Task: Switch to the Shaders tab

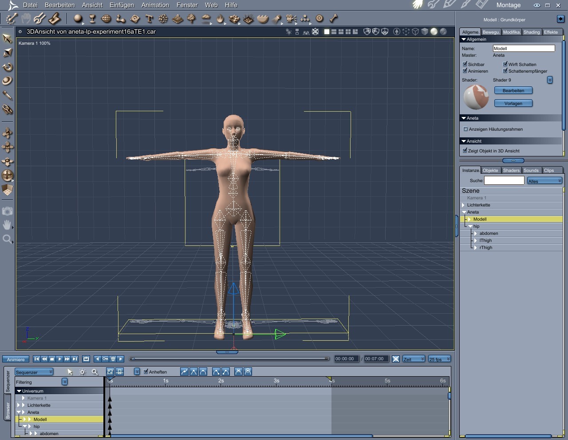Action: [x=511, y=170]
